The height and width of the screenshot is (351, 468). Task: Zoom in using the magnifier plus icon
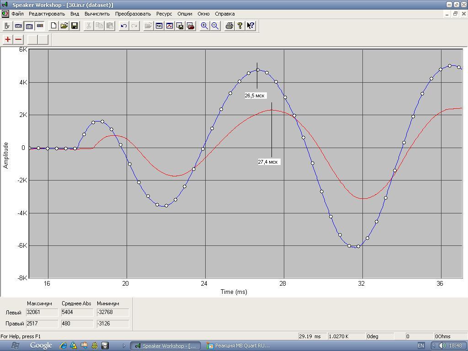(x=204, y=26)
